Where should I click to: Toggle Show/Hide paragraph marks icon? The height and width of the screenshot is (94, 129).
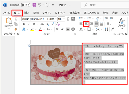point(112,29)
